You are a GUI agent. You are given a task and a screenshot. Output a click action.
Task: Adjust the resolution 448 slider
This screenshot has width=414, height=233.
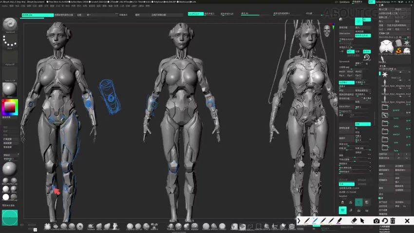(354, 67)
